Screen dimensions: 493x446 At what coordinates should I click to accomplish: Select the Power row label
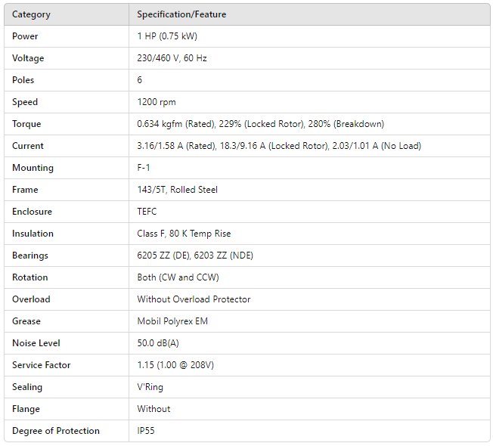(25, 36)
